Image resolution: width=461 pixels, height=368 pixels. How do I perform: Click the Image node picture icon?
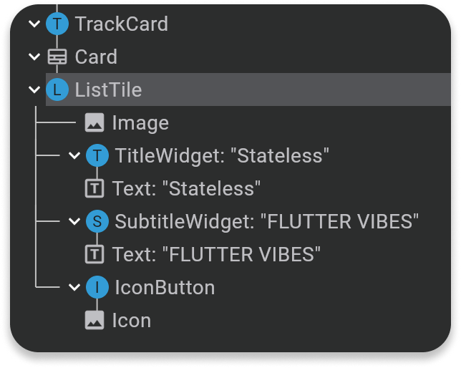coord(94,122)
